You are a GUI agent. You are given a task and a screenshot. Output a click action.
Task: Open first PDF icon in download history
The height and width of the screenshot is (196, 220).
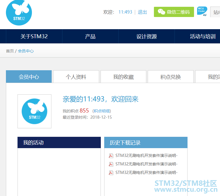point(111,155)
